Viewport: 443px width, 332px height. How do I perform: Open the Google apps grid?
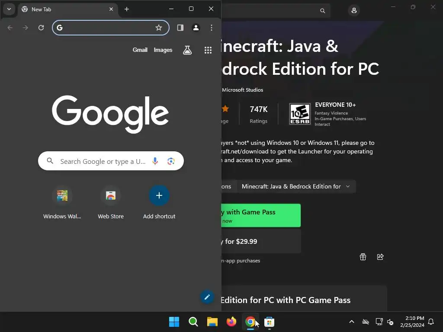click(208, 50)
